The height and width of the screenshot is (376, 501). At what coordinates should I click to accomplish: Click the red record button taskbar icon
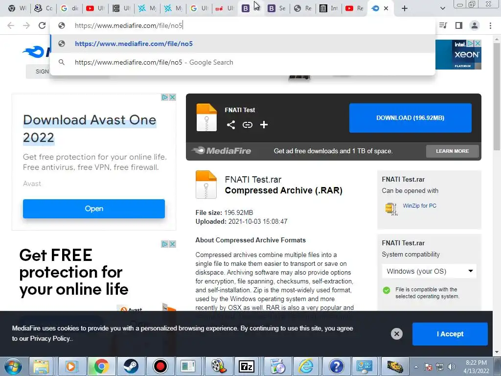tap(160, 366)
